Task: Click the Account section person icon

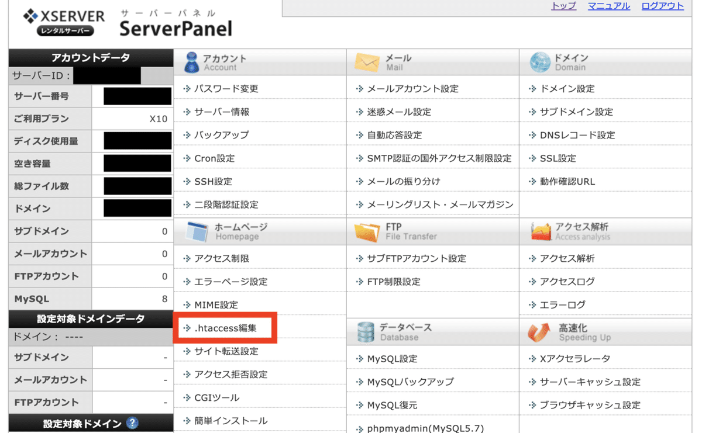Action: 192,63
